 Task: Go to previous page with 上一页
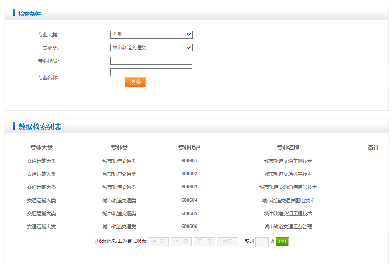(181, 242)
